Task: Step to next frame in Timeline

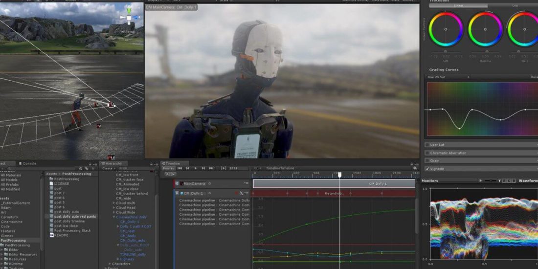Action: [x=203, y=168]
